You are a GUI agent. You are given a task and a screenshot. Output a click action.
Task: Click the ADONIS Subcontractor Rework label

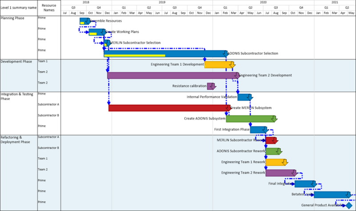[x=241, y=151]
